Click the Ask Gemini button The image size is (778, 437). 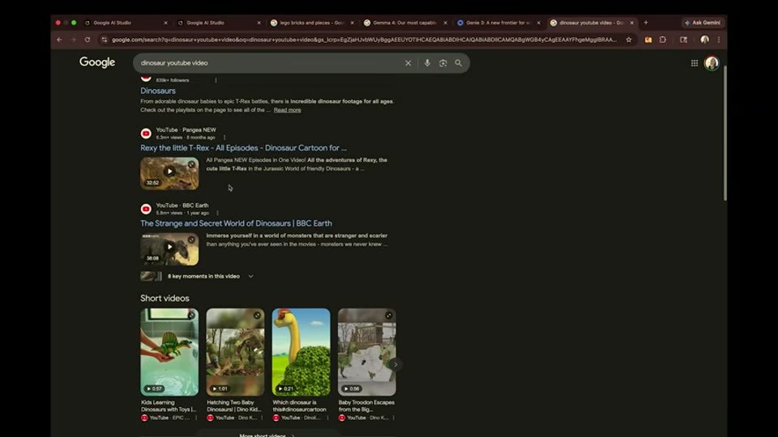(703, 23)
